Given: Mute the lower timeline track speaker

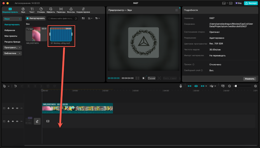Looking at the screenshot, I should tap(17, 121).
